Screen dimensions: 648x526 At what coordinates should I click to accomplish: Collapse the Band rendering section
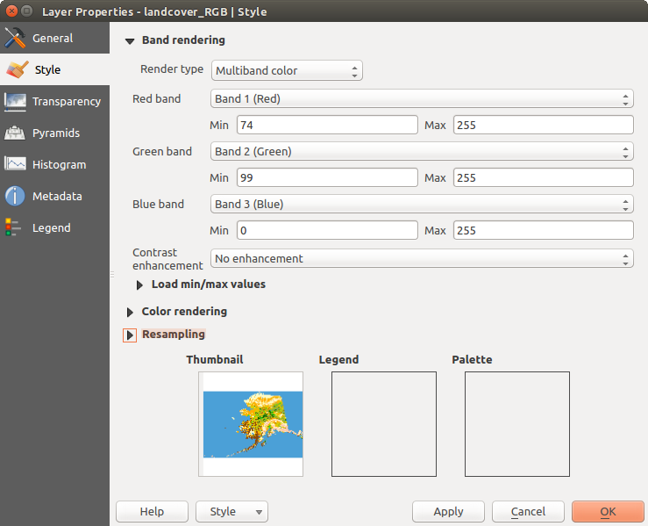pyautogui.click(x=130, y=40)
